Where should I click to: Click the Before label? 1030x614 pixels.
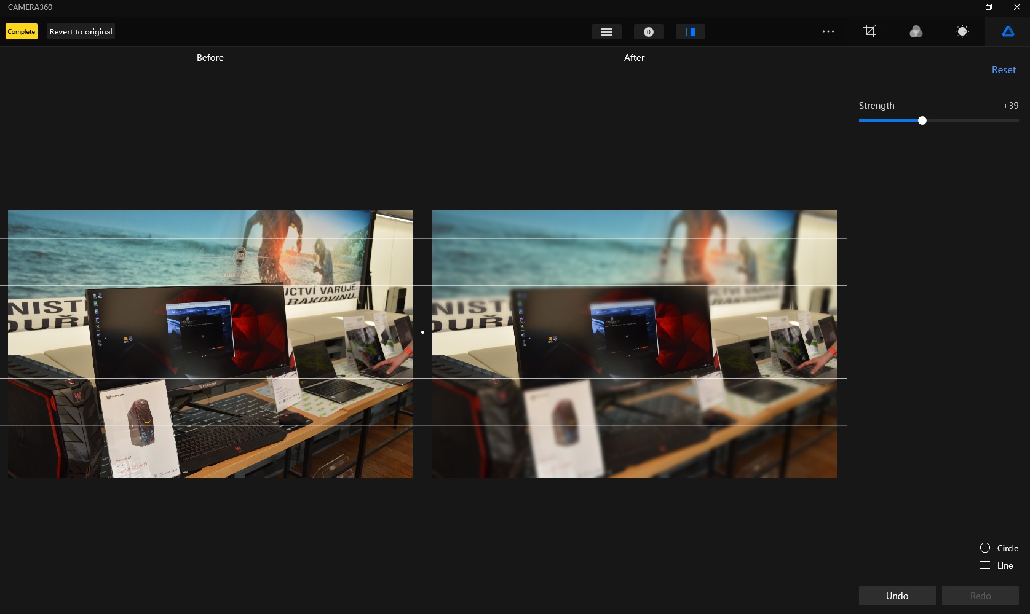pos(210,58)
